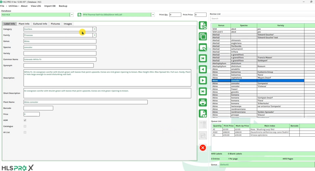This screenshot has width=315, height=171.
Task: Open the About menu
Action: click(24, 6)
